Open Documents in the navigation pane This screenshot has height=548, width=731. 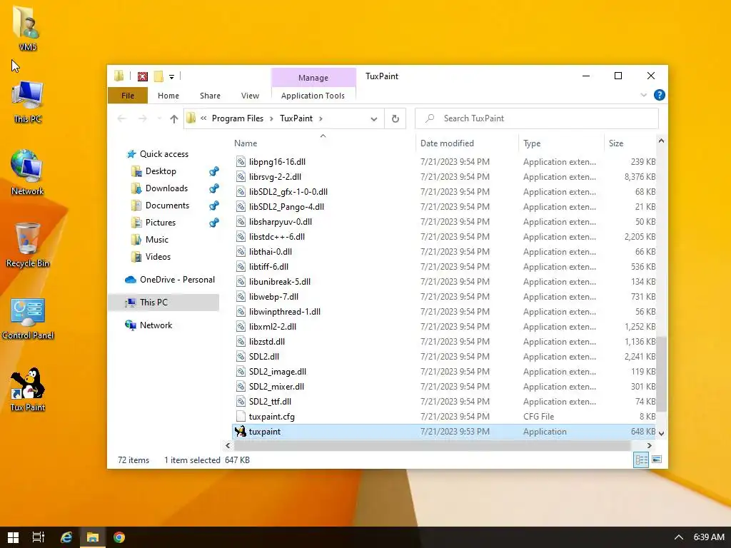167,205
